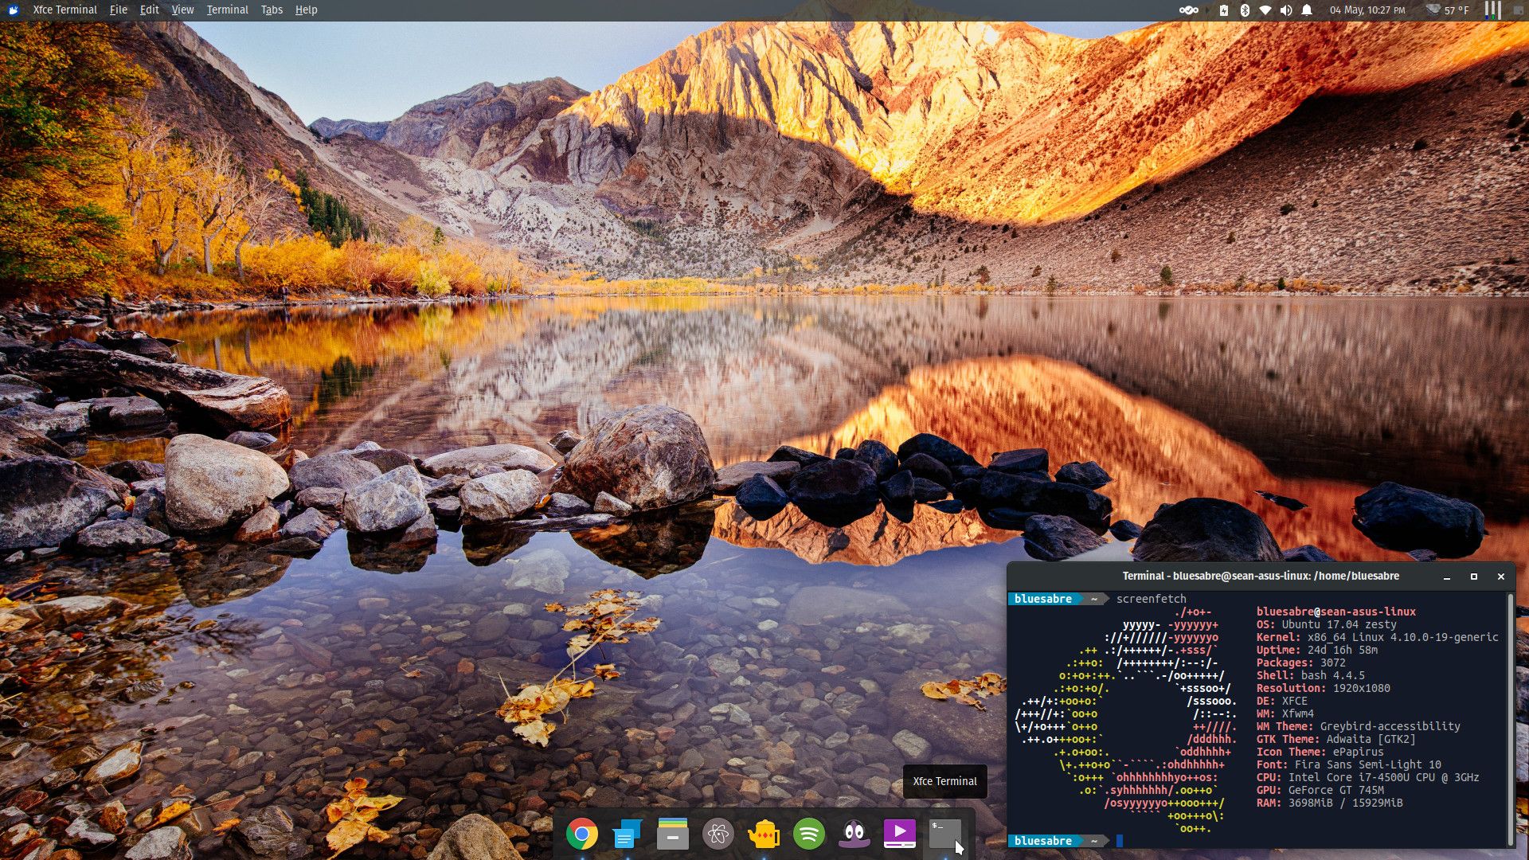Click the 'GPU: GeForce GT 745M' line
This screenshot has width=1529, height=860.
(x=1320, y=790)
